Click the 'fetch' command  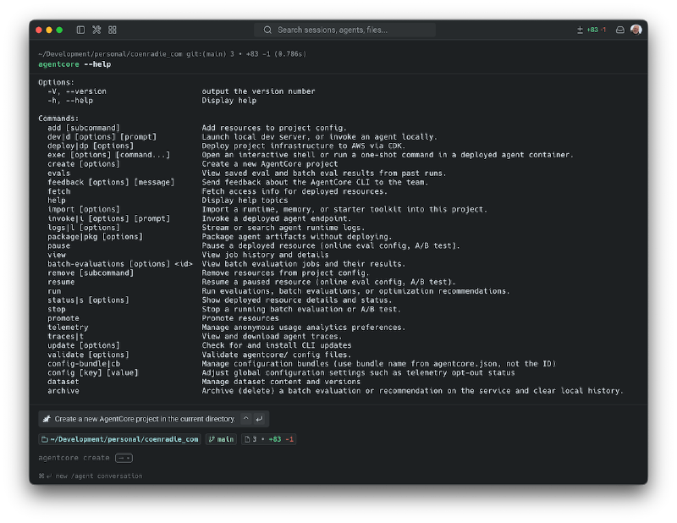click(x=58, y=191)
